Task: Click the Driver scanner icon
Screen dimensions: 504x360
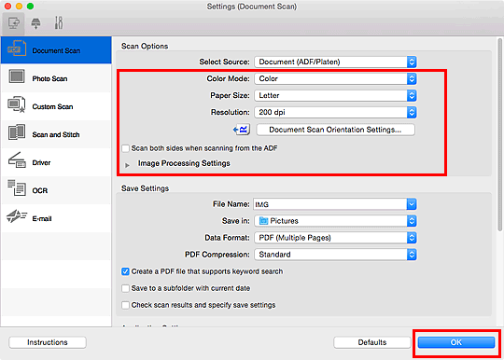Action: point(17,159)
